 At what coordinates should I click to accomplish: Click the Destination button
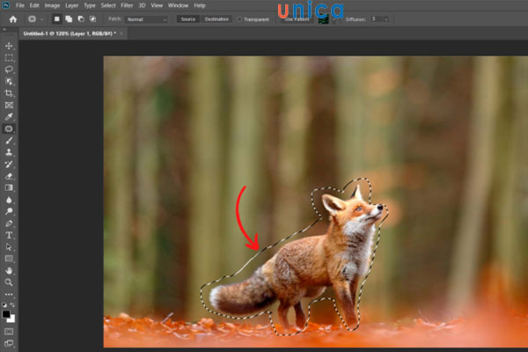tap(216, 18)
